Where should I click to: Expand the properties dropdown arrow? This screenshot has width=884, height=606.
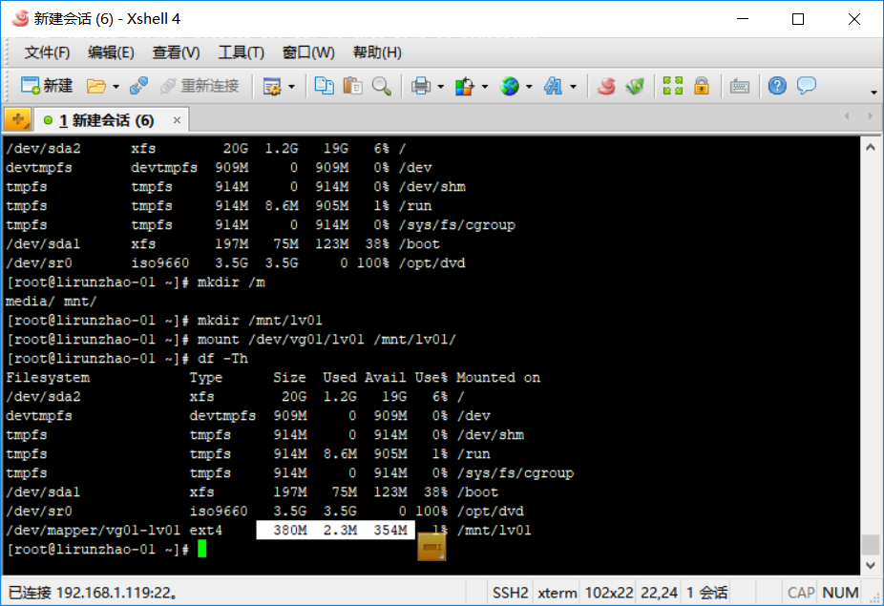[291, 87]
